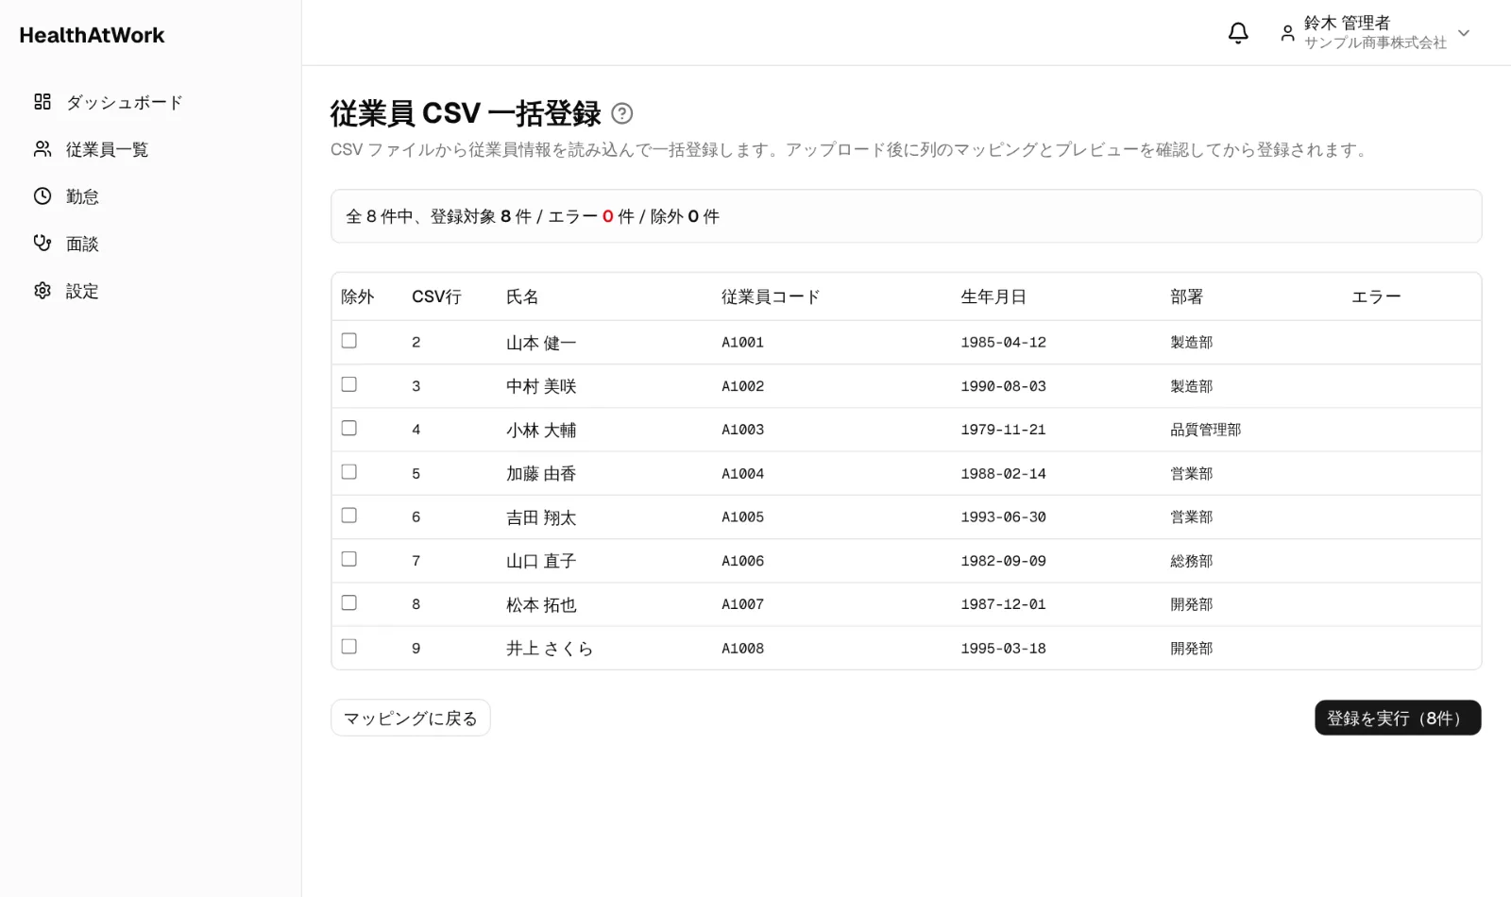
Task: Click the 氏名 column header
Action: (522, 296)
